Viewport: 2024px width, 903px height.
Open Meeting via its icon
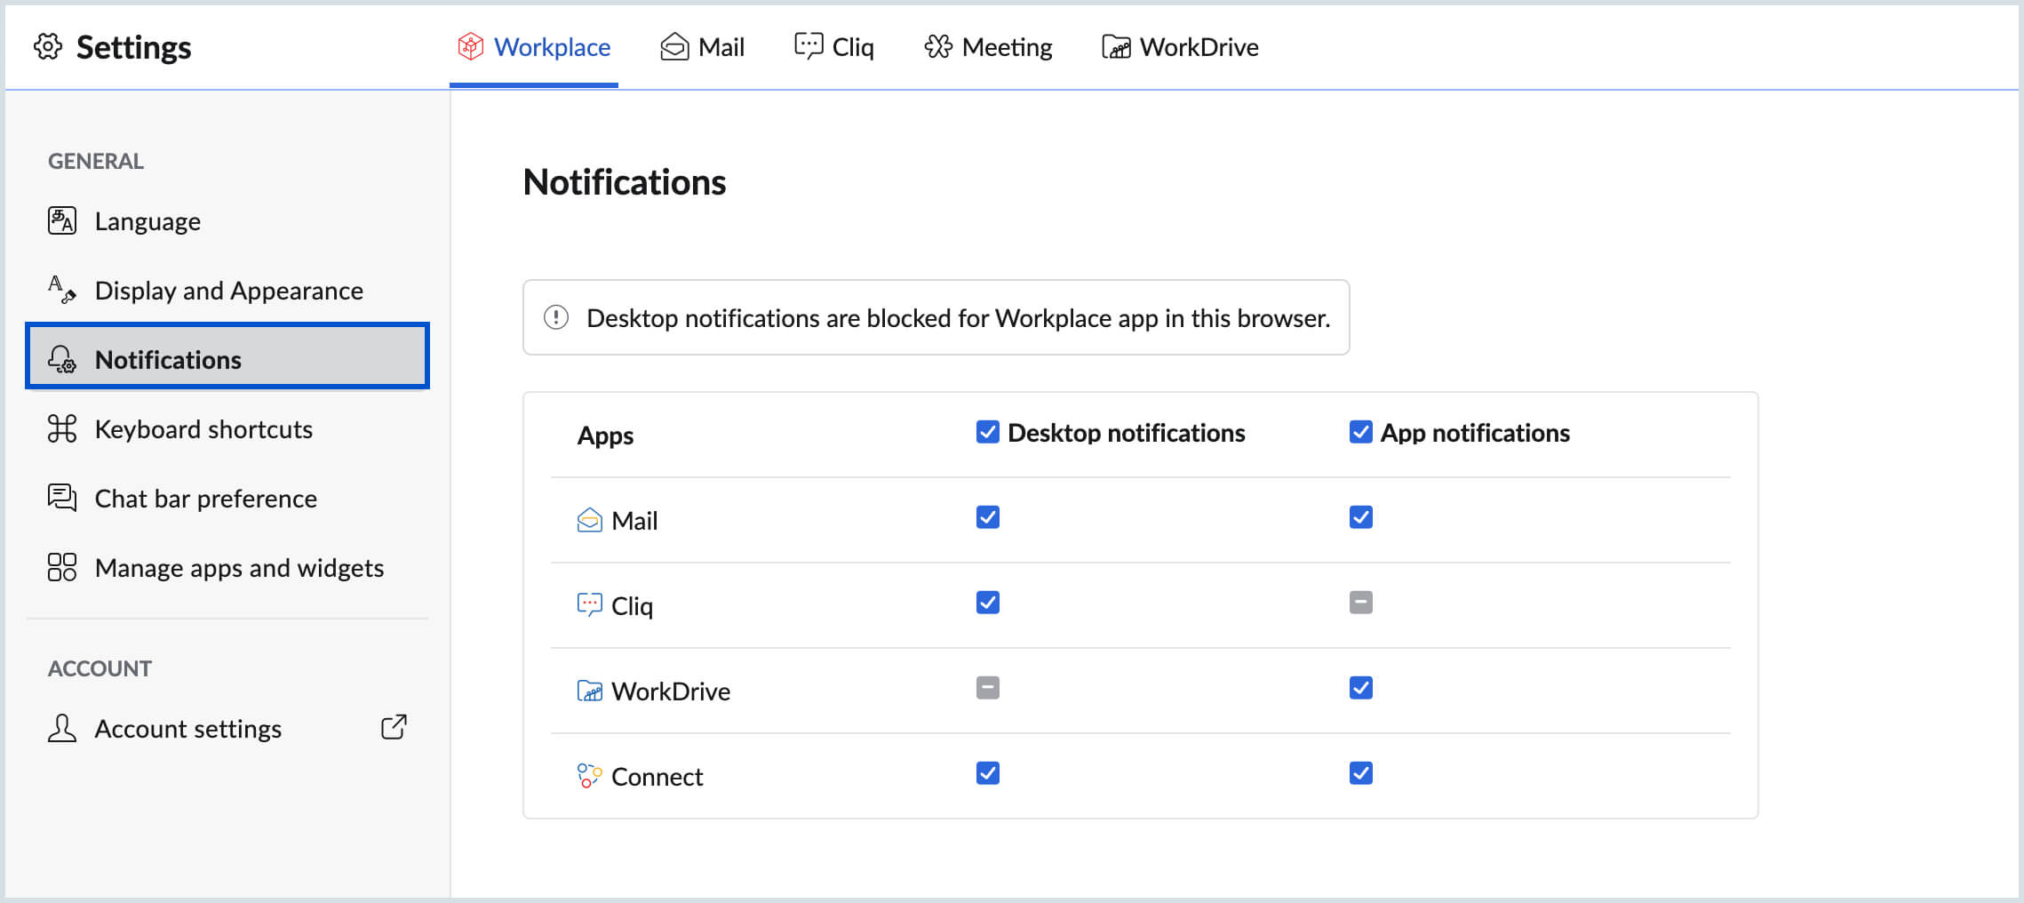tap(939, 46)
